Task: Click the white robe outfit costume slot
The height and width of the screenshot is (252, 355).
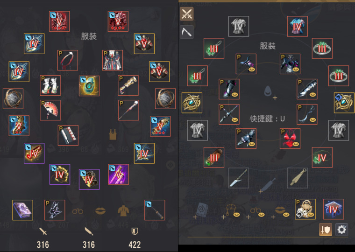Action: 113,60
